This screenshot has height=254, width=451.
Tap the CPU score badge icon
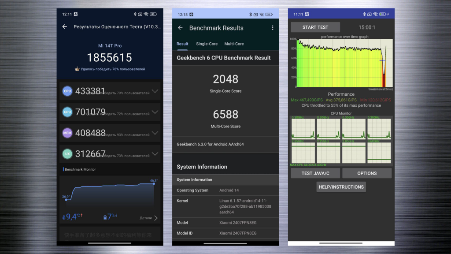(x=67, y=91)
